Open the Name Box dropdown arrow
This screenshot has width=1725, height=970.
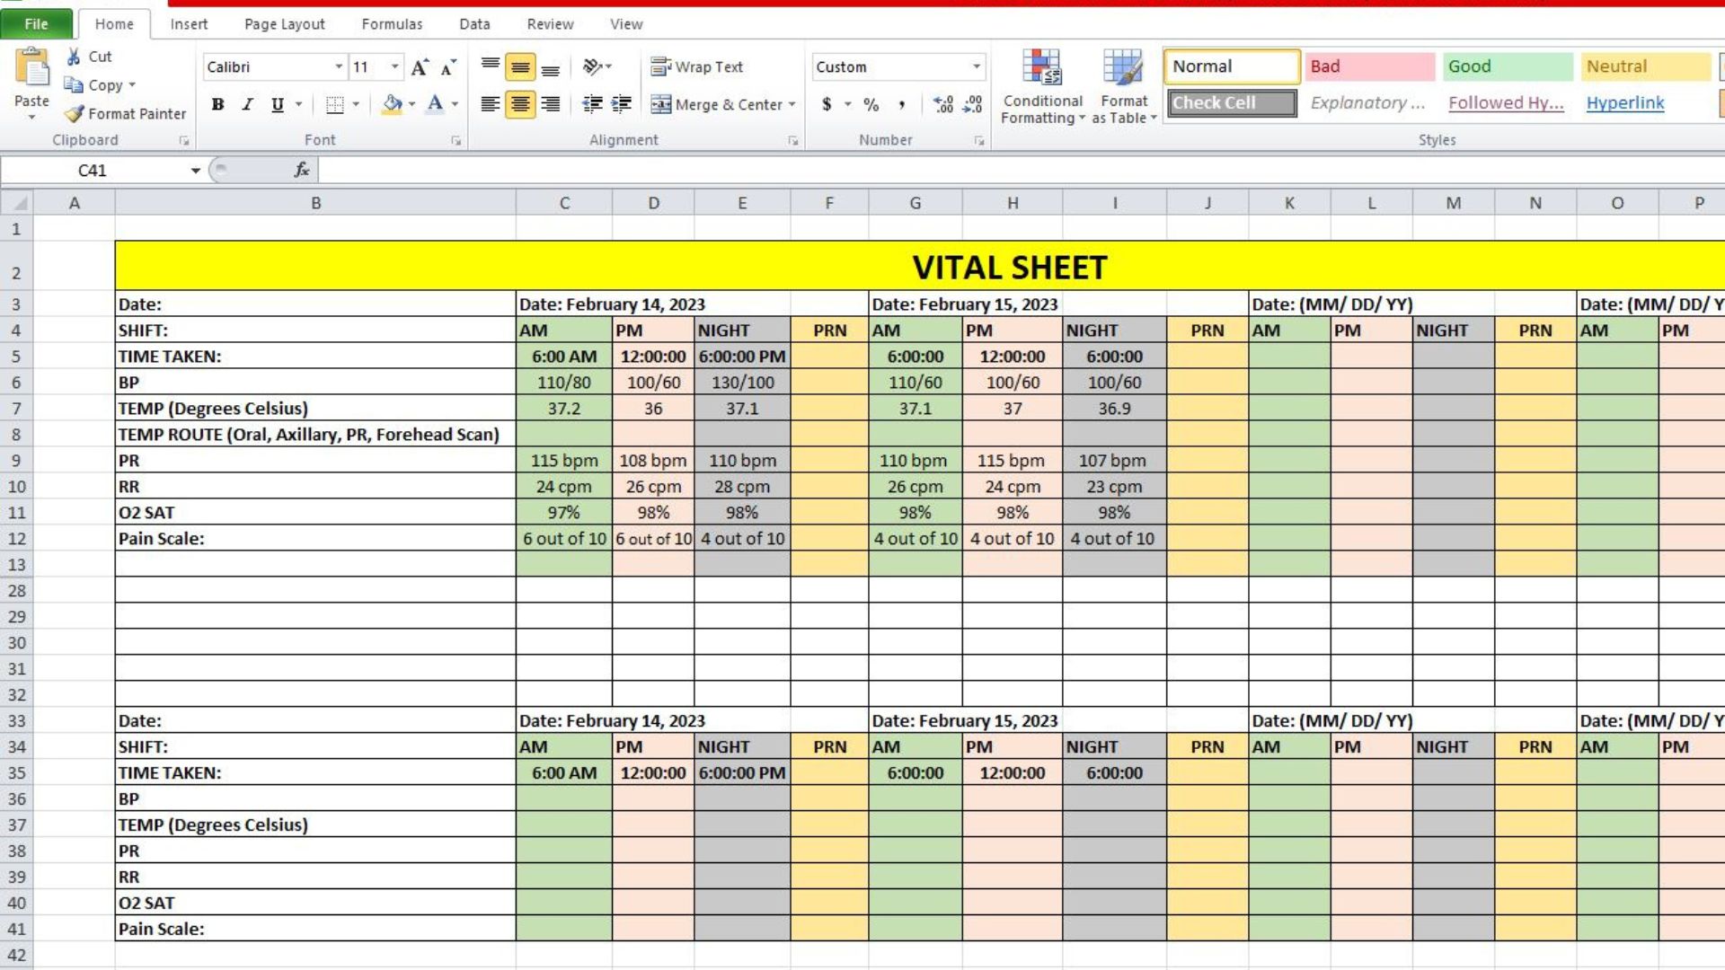coord(195,171)
